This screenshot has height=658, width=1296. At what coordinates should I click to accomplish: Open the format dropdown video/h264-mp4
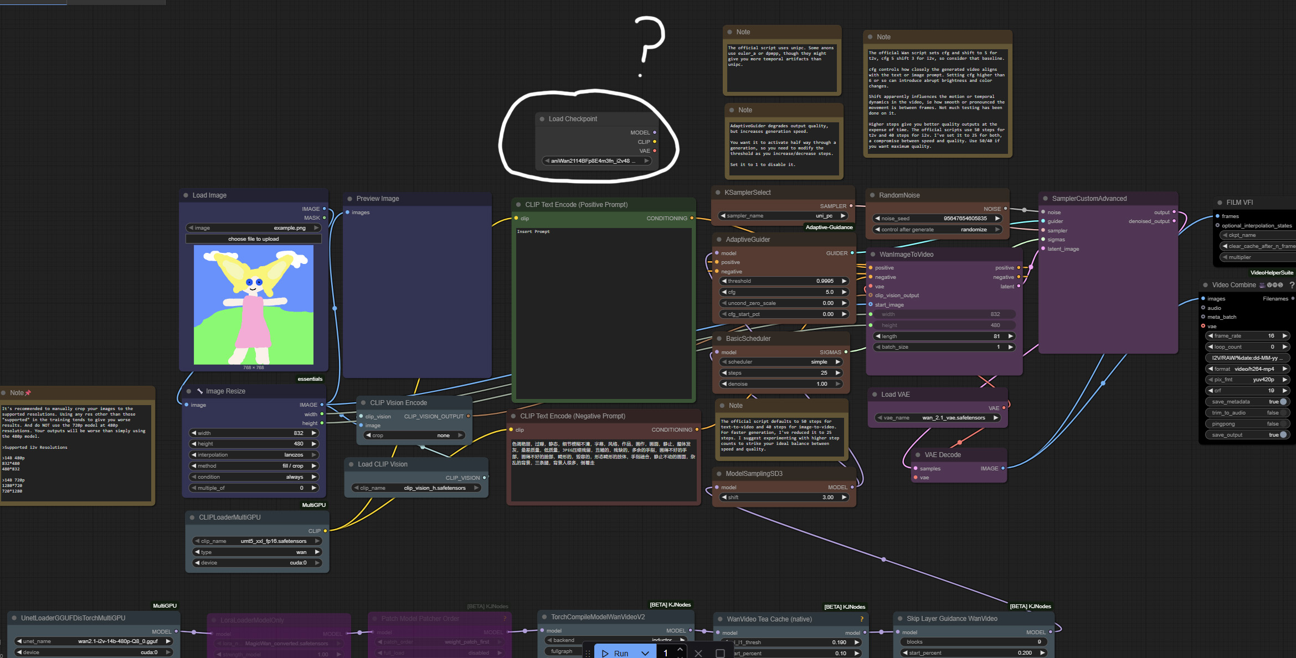1247,369
